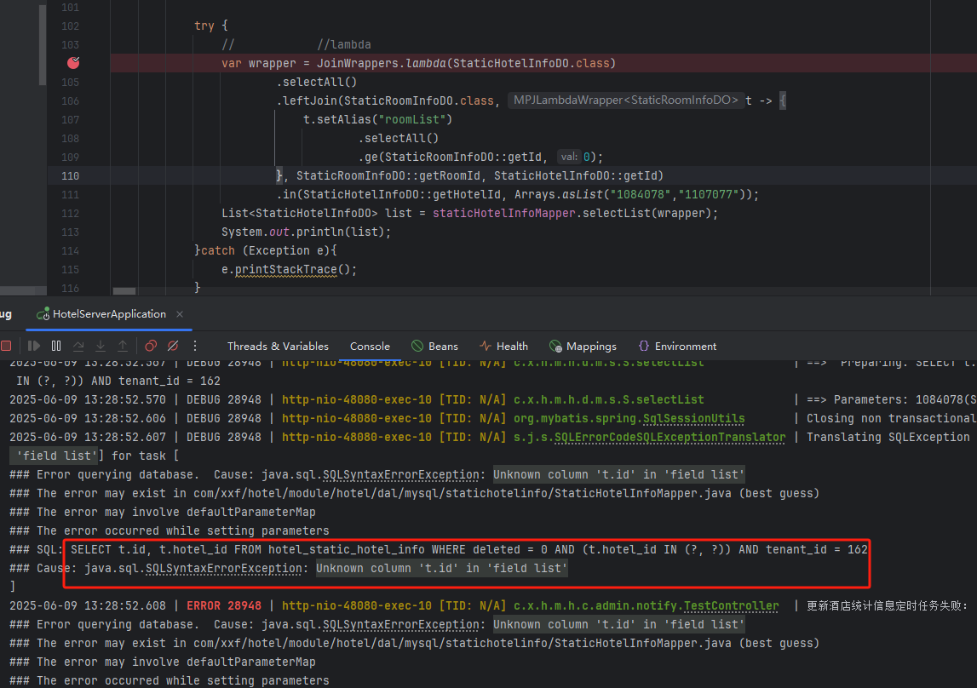
Task: Click the timestamp 2025-06-09 13:28:52.606
Action: pyautogui.click(x=88, y=418)
